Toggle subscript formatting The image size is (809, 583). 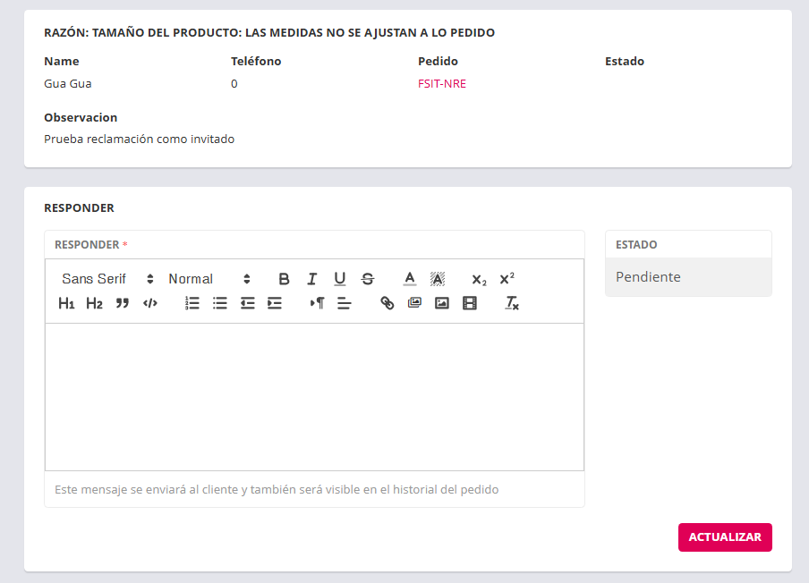(479, 279)
